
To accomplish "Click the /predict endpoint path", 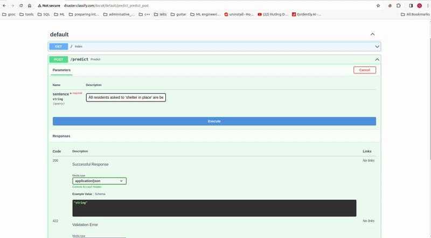I will coord(79,59).
